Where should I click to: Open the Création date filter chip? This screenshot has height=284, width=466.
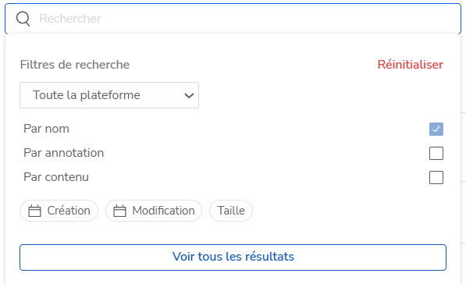(59, 211)
